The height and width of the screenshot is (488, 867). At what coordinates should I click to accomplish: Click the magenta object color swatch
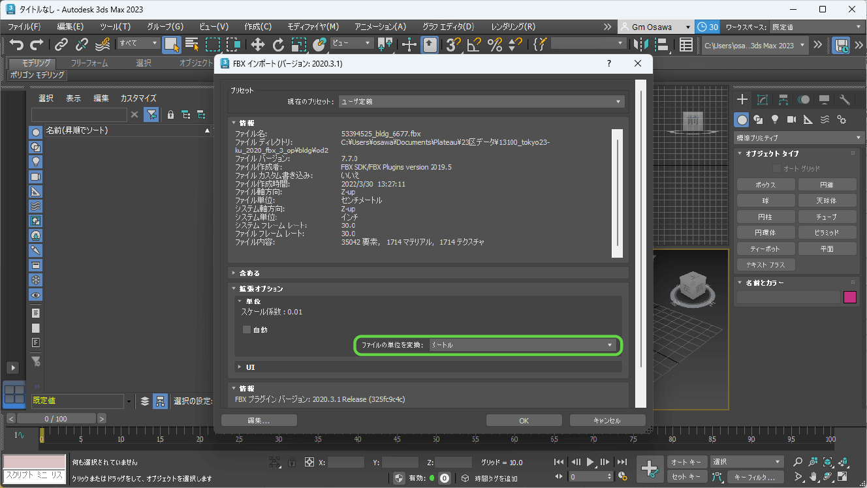click(x=850, y=297)
